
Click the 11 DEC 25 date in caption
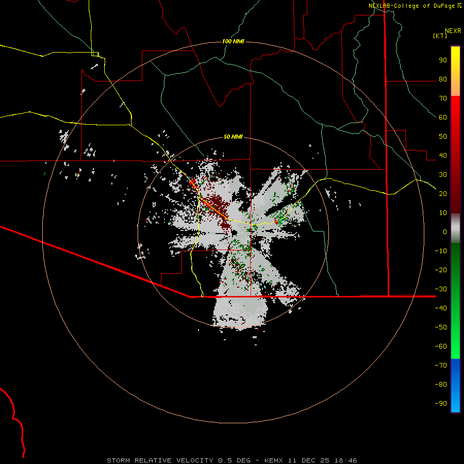310,460
